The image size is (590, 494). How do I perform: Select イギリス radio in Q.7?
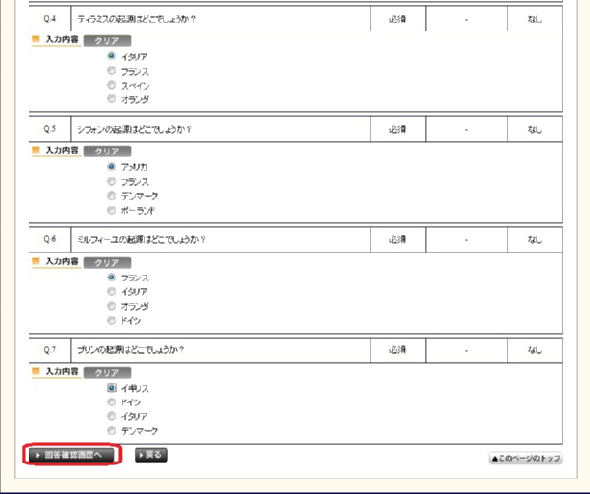coord(112,389)
